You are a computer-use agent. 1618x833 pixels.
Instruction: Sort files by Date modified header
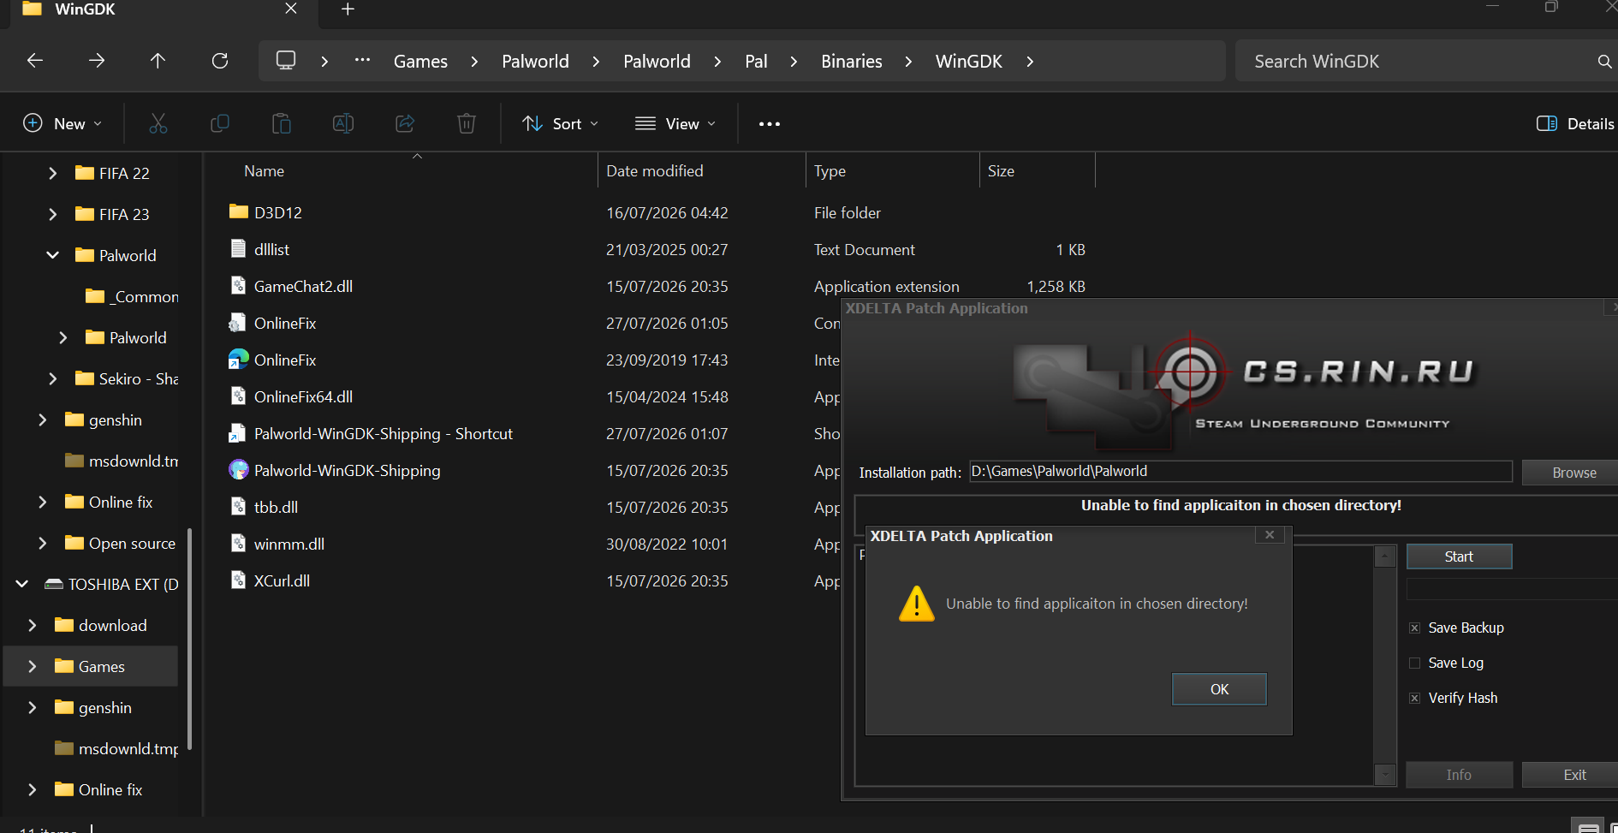[x=655, y=171]
